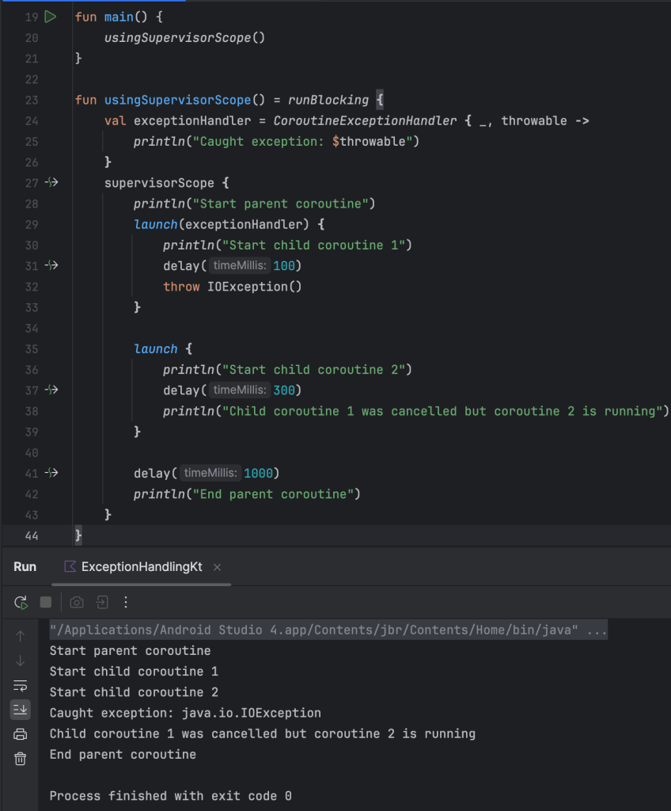This screenshot has width=671, height=811.
Task: Close the ExceptionHandlingKt run tab
Action: pos(218,567)
